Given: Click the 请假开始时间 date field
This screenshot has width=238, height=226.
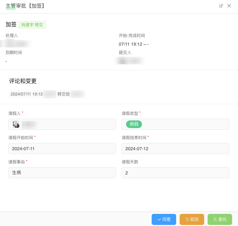Looking at the screenshot, I should point(62,148).
